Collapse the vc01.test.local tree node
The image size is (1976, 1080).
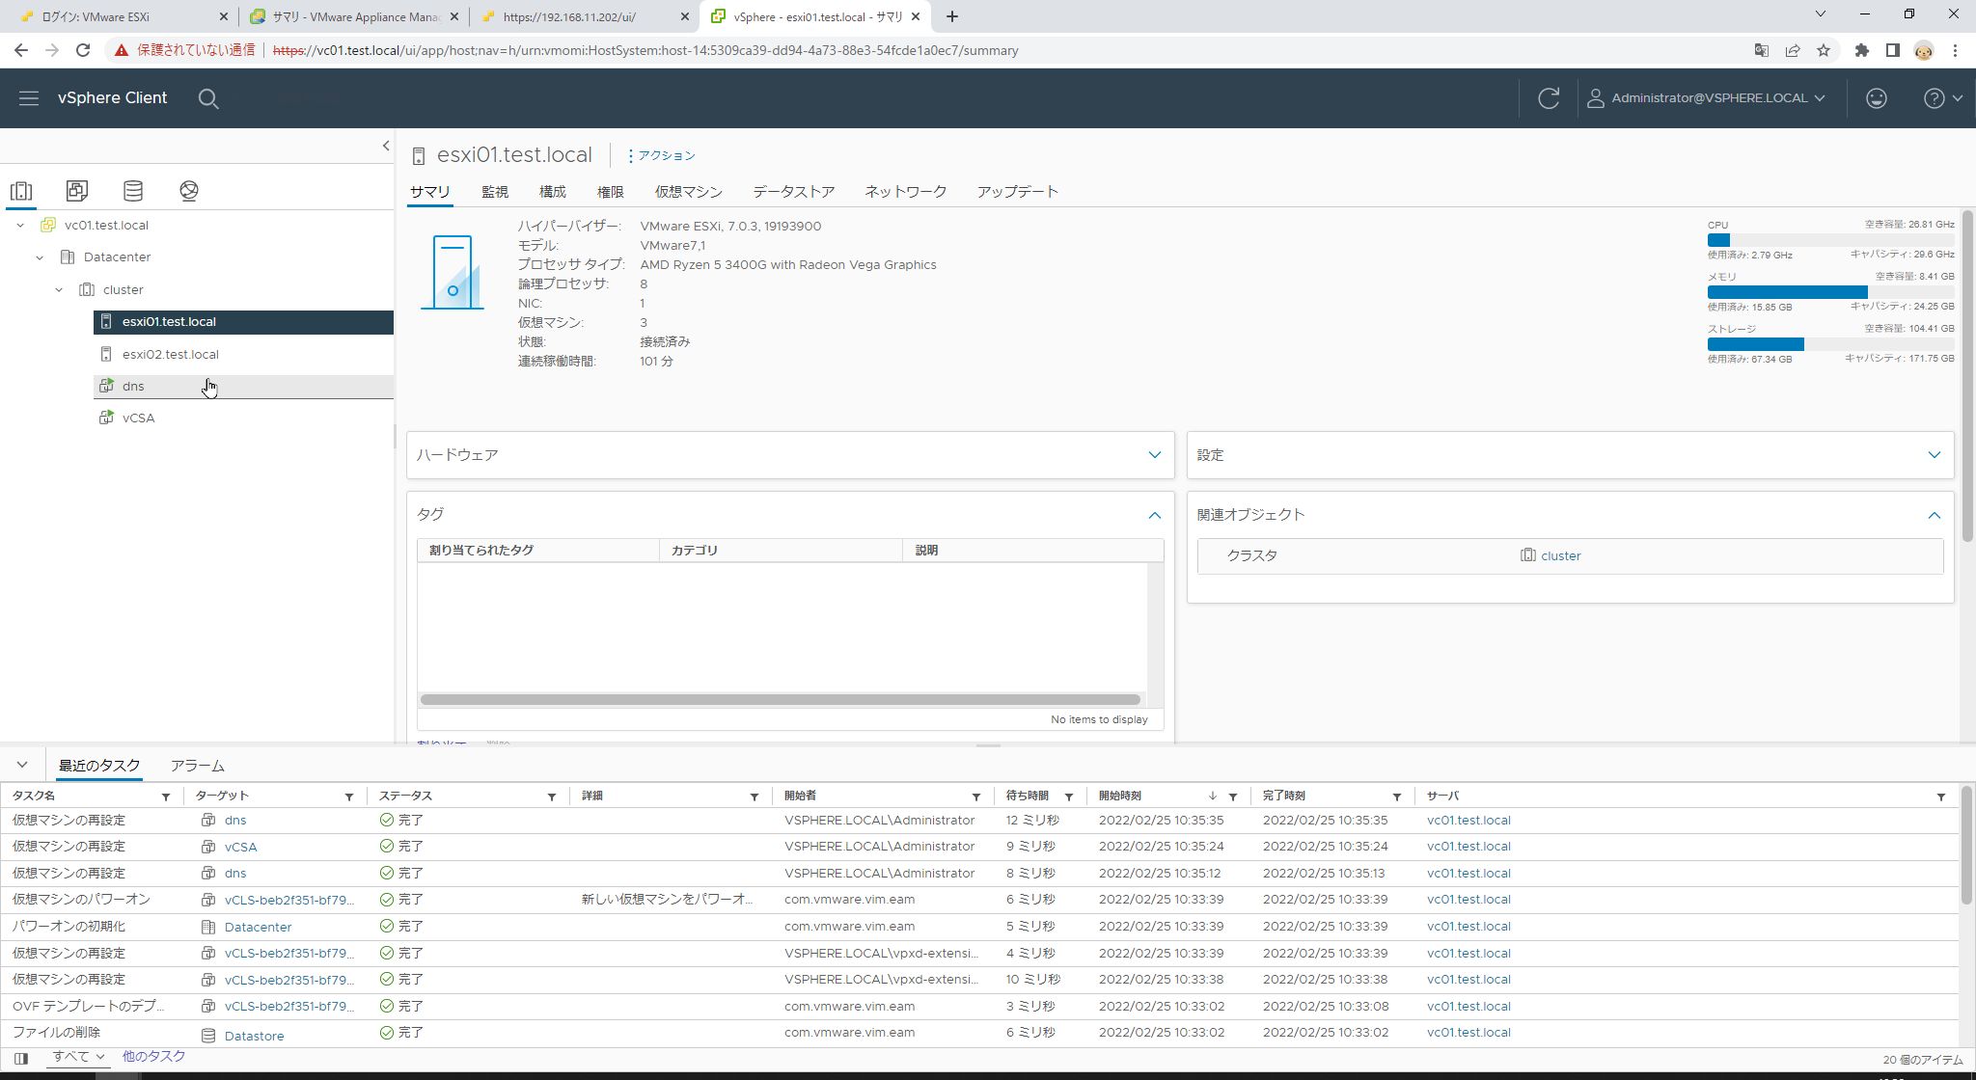click(20, 226)
